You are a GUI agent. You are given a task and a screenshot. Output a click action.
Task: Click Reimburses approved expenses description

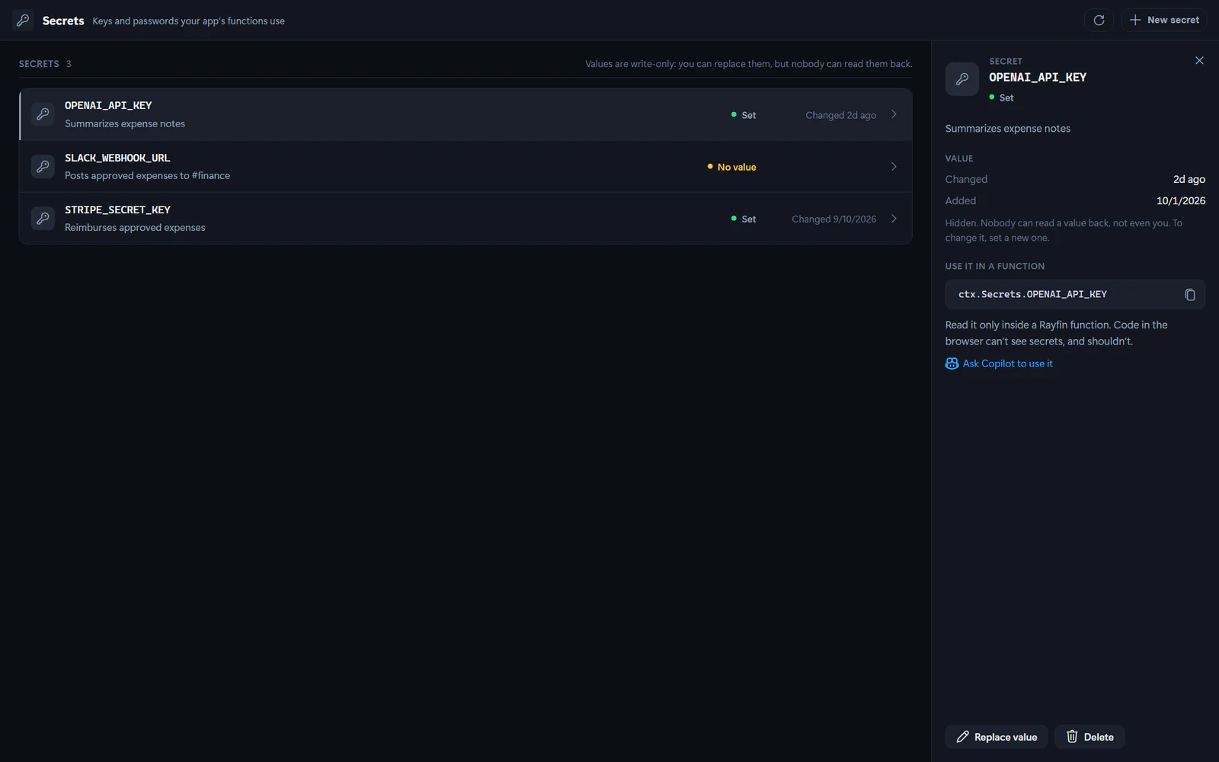135,227
